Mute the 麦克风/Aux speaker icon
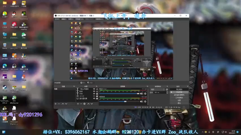The height and width of the screenshot is (135, 241). pos(142,94)
